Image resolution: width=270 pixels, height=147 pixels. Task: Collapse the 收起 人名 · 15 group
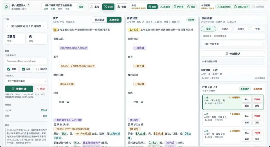pos(210,87)
